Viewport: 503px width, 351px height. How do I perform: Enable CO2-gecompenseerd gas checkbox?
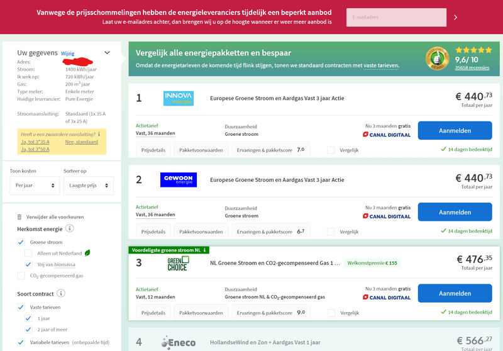tap(21, 276)
